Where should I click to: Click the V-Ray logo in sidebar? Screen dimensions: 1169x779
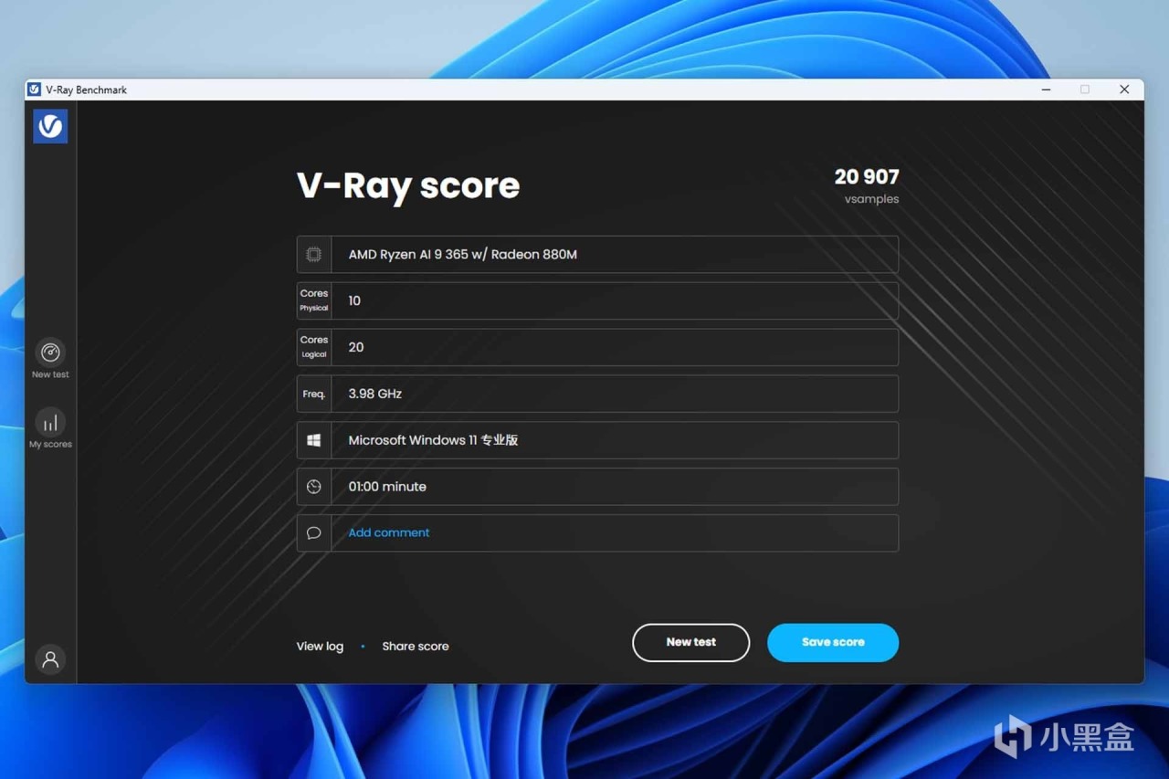[x=50, y=126]
